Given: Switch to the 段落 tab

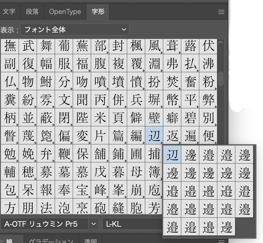Looking at the screenshot, I should [x=32, y=12].
